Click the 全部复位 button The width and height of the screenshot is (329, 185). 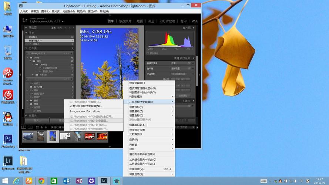pyautogui.click(x=183, y=96)
